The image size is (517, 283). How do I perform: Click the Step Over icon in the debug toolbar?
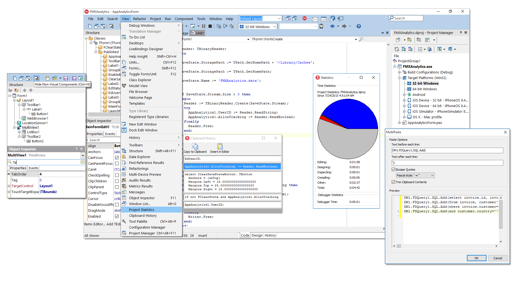(225, 26)
